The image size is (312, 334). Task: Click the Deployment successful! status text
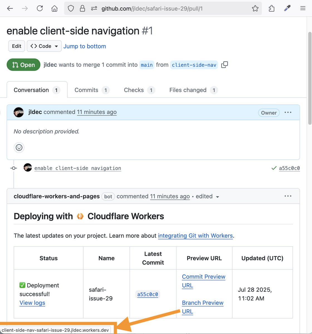click(39, 289)
